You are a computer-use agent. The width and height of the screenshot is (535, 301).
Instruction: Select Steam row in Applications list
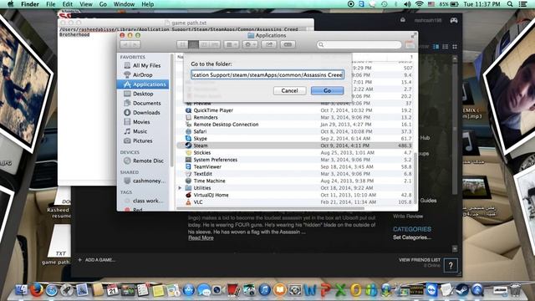pos(295,145)
